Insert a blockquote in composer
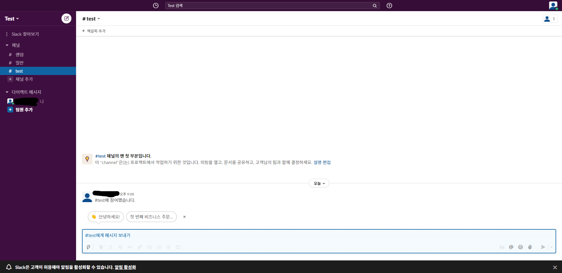Image resolution: width=562 pixels, height=273 pixels. pos(168,247)
